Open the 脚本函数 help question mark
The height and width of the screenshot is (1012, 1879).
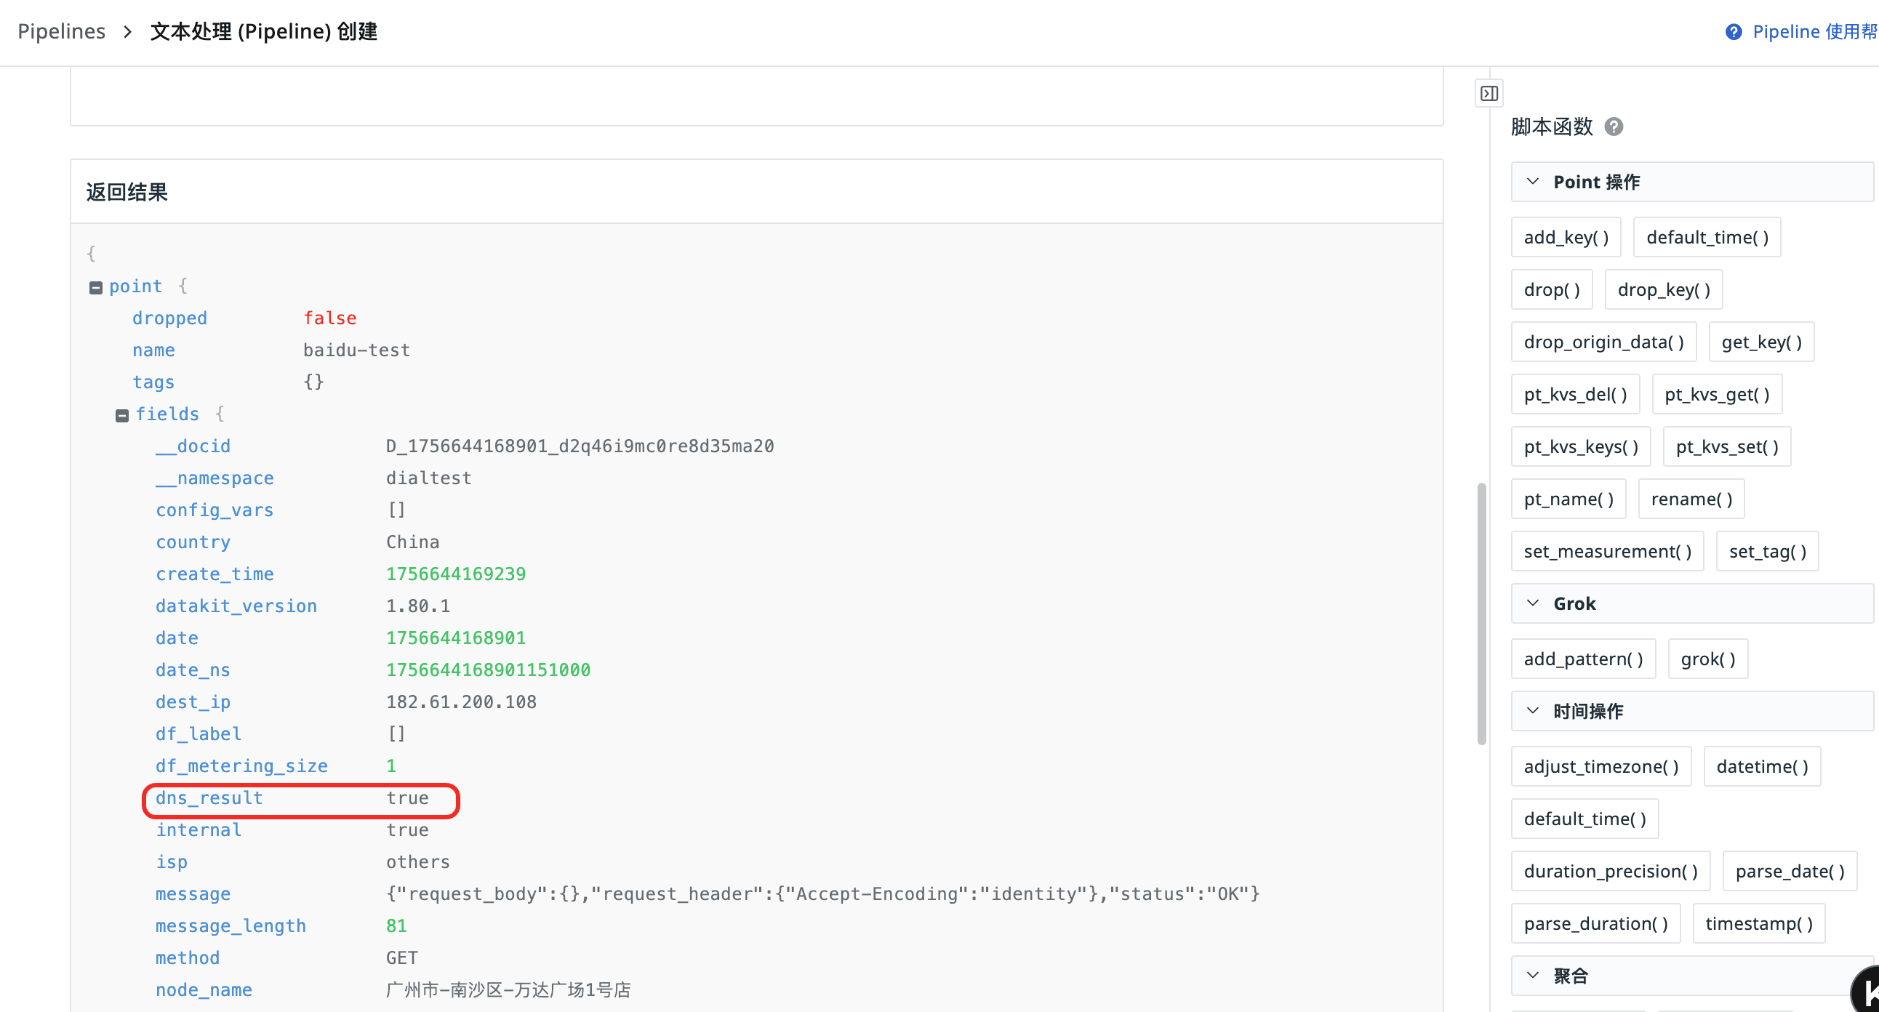point(1614,127)
